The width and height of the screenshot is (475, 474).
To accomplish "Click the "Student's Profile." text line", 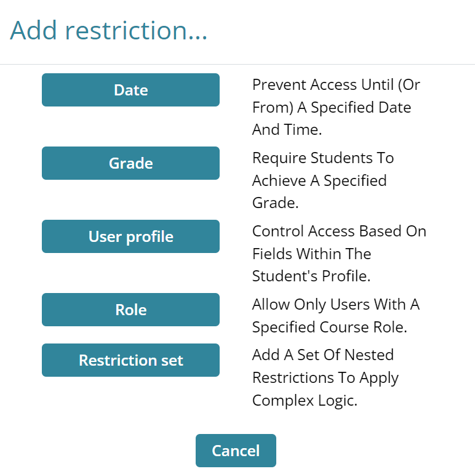I will [x=311, y=276].
